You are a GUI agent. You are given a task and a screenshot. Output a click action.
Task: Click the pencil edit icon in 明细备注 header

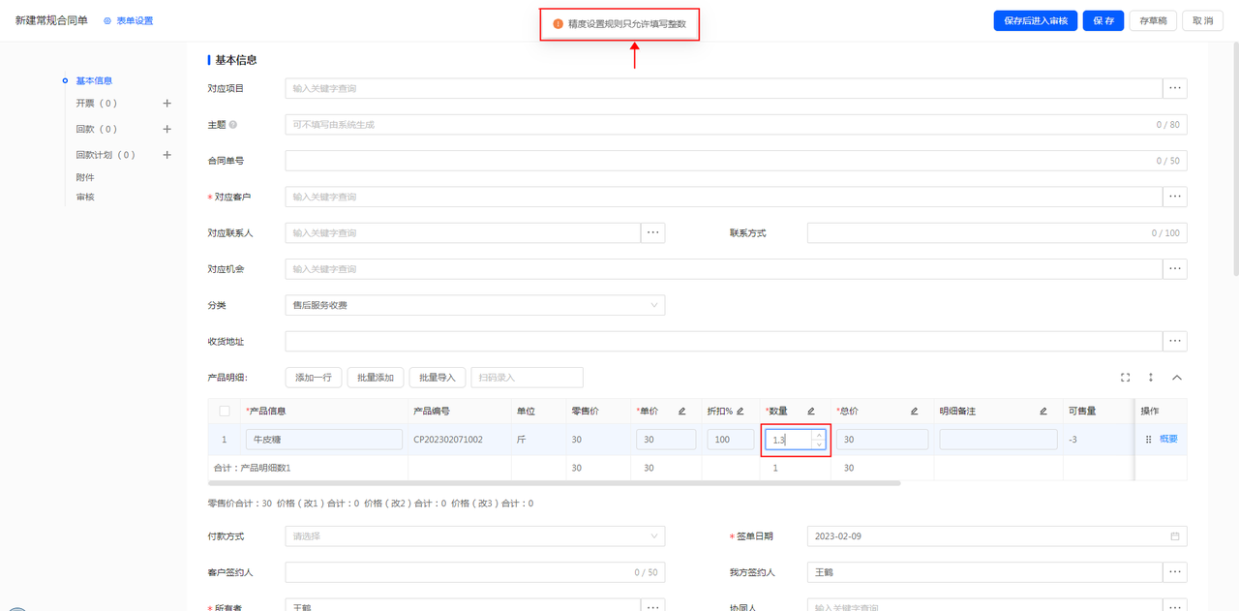tap(1043, 412)
